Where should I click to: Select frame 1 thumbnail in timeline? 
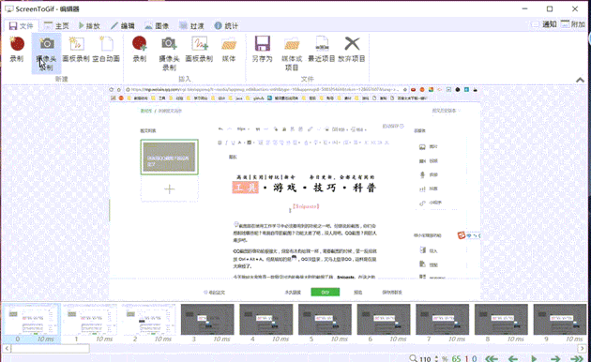click(90, 324)
